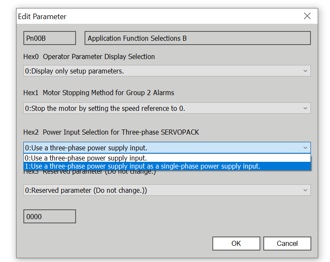Click the Pn00B parameter number field
This screenshot has height=262, width=330.
[49, 38]
